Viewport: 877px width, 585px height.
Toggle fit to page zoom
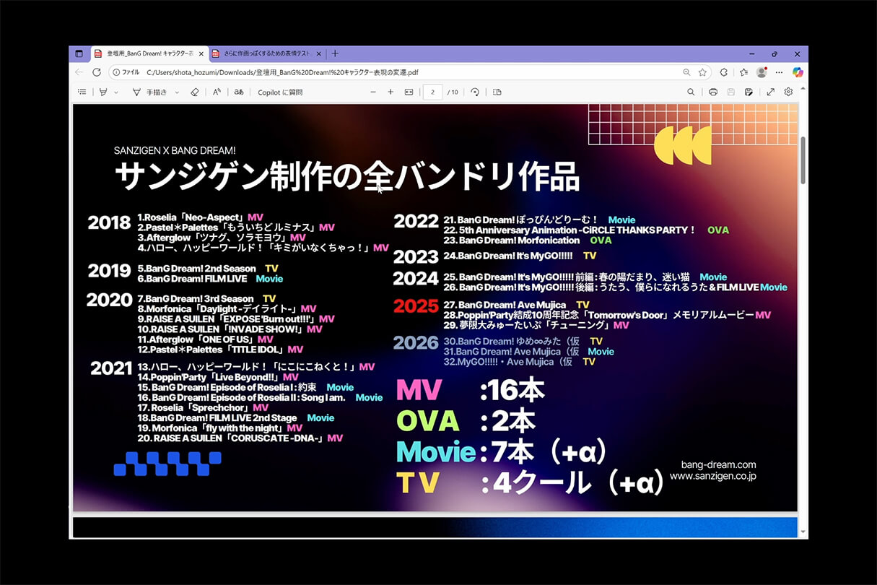point(407,92)
